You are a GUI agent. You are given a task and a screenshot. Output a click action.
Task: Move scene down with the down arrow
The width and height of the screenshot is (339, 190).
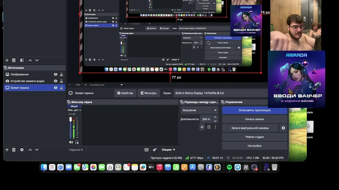[37, 60]
